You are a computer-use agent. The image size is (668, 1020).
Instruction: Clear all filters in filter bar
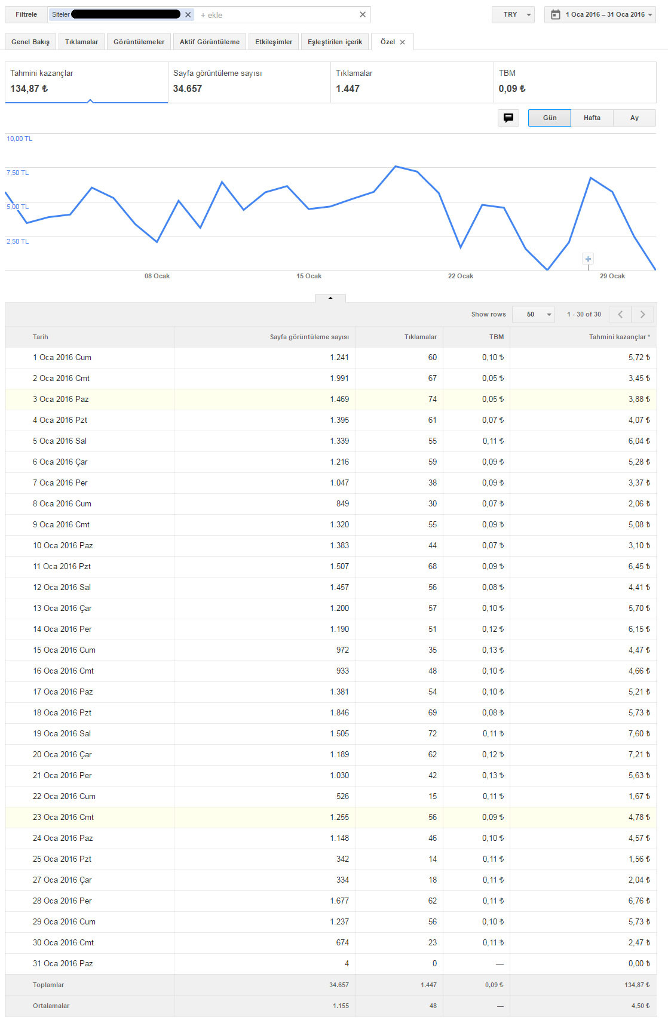click(363, 15)
